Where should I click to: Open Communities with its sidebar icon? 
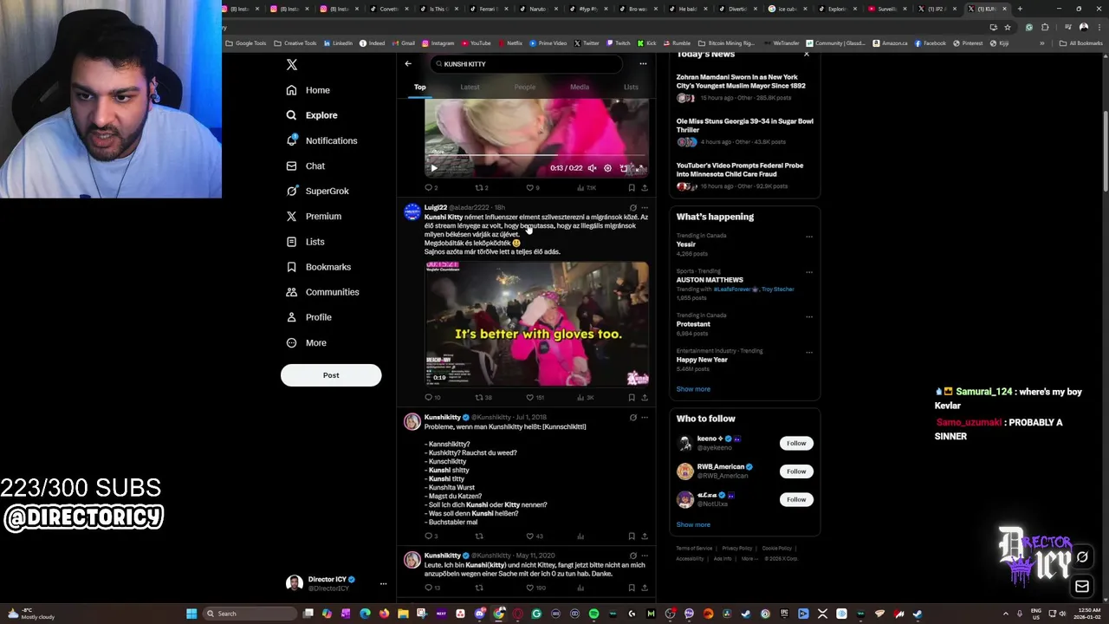(292, 292)
